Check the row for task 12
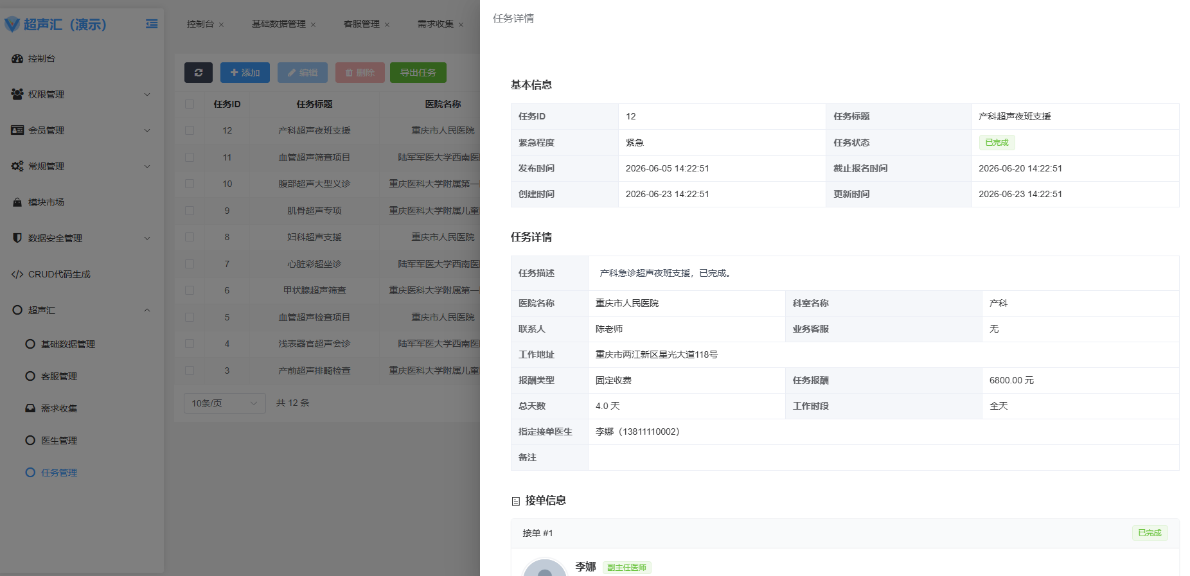This screenshot has height=576, width=1190. 190,130
